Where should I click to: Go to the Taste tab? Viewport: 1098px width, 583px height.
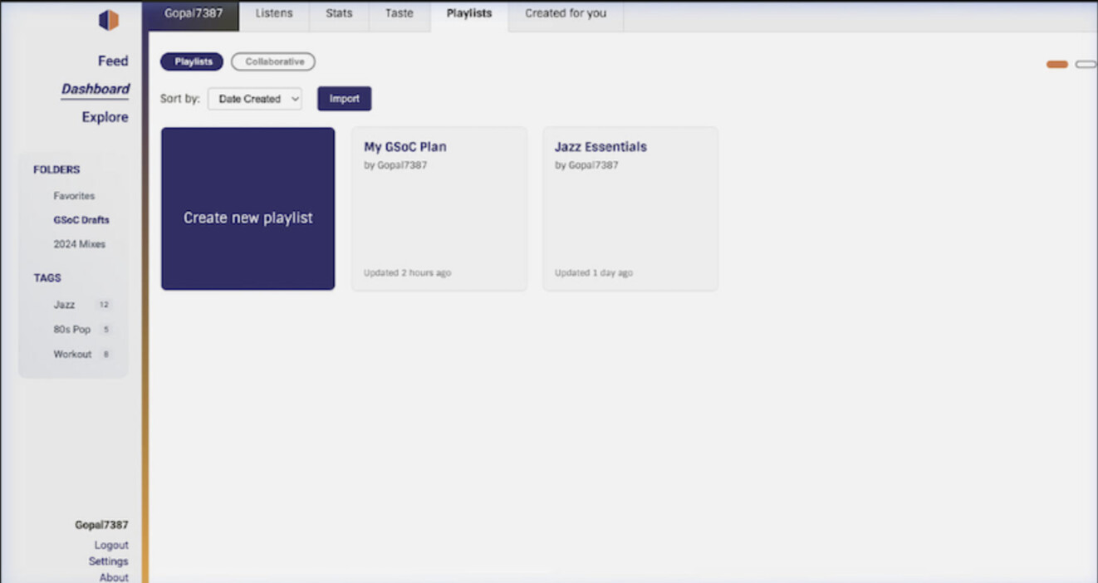[x=399, y=14]
